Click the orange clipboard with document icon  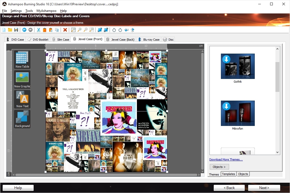click(51, 30)
